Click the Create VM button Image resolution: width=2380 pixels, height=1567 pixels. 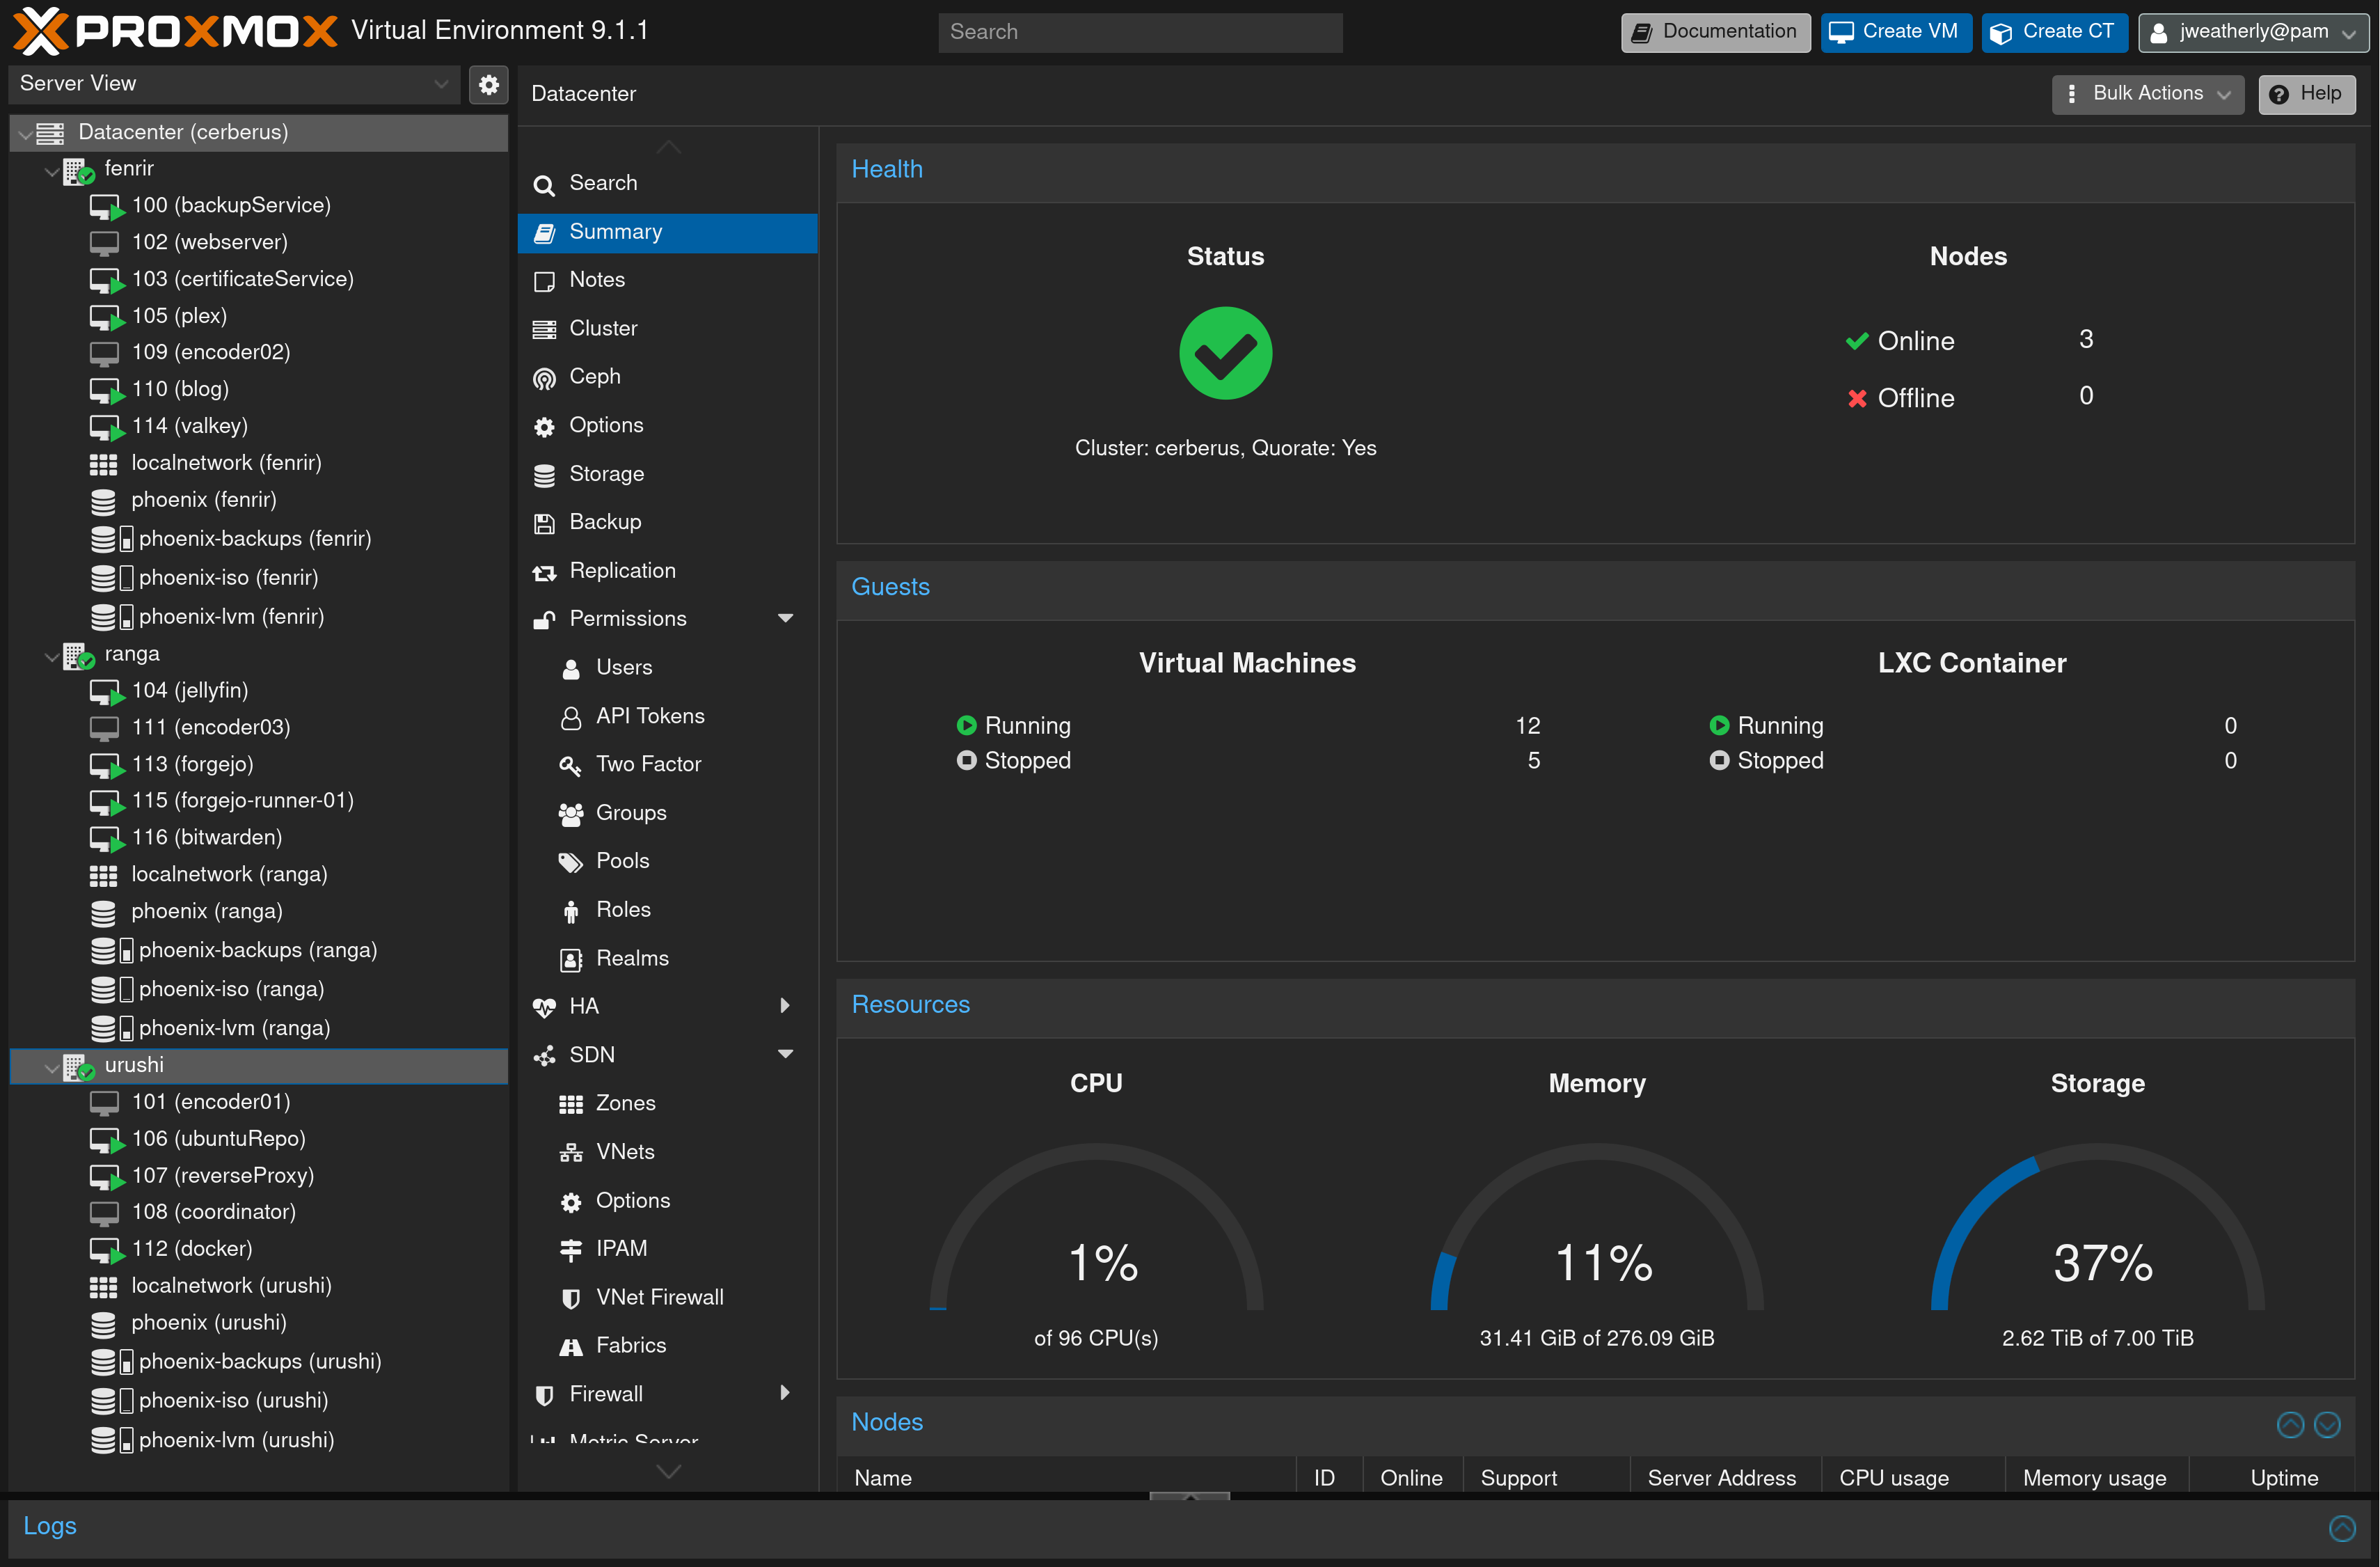pyautogui.click(x=1895, y=32)
